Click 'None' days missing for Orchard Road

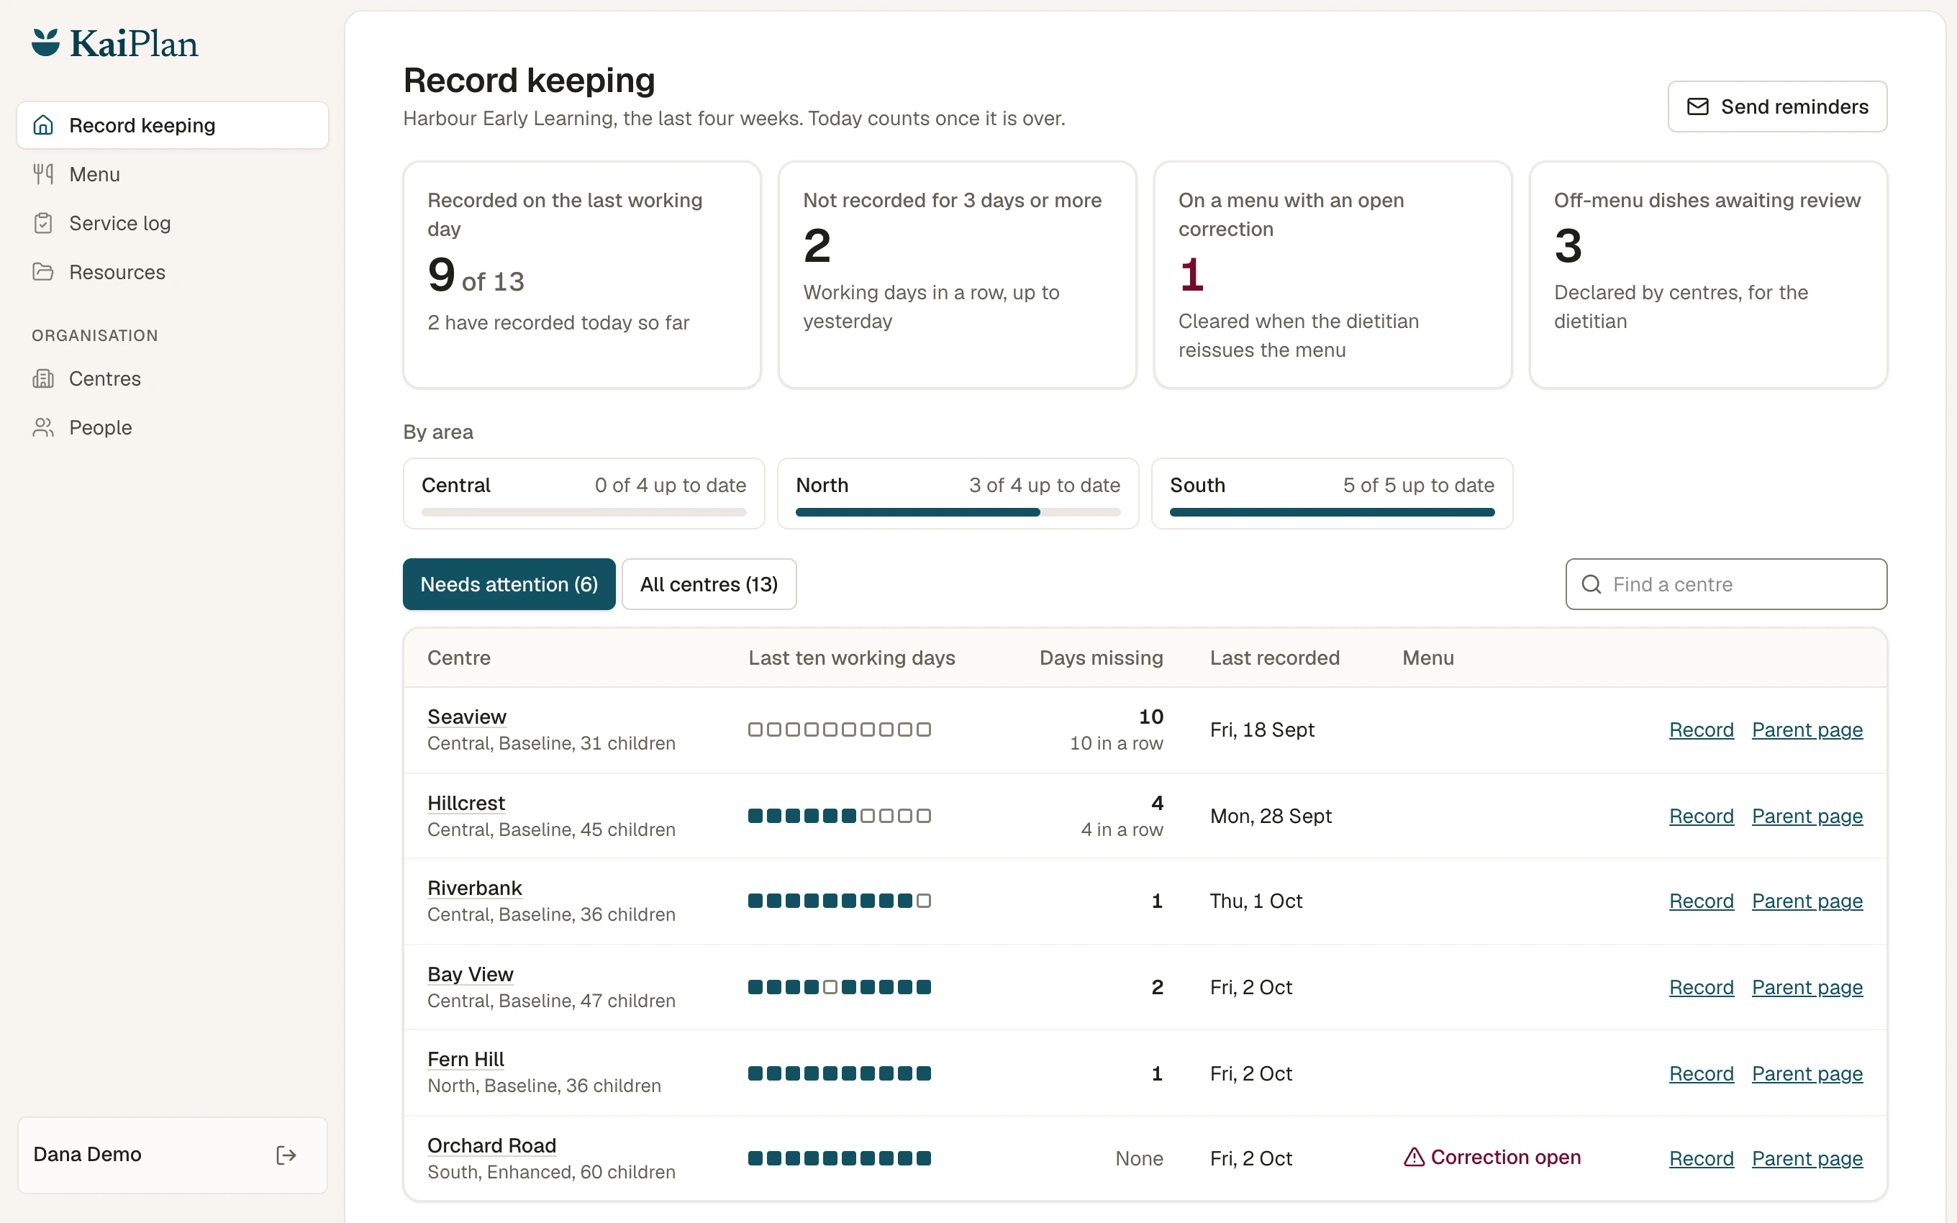[x=1139, y=1159]
